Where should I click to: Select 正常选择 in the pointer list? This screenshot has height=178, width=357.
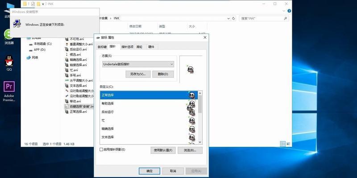(149, 95)
